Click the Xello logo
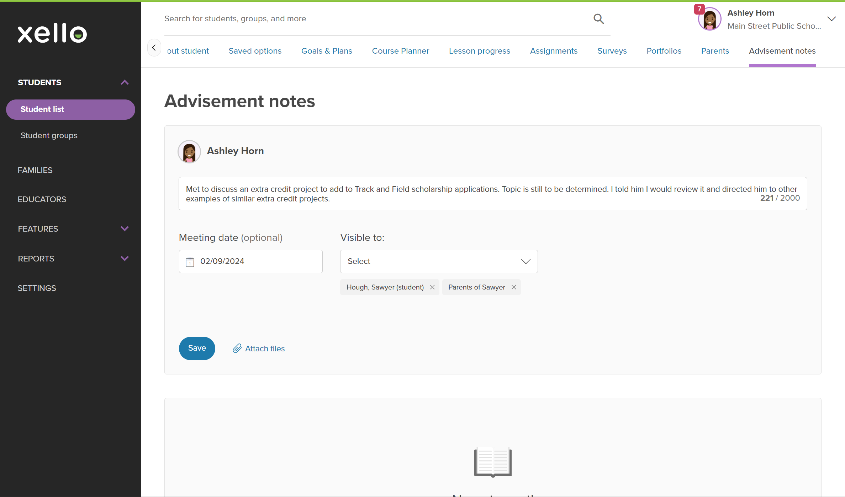Screen dimensions: 845x497 (52, 33)
